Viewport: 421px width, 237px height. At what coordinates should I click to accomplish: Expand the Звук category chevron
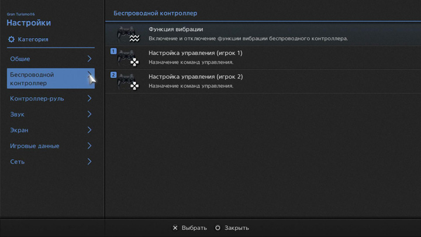click(x=89, y=115)
